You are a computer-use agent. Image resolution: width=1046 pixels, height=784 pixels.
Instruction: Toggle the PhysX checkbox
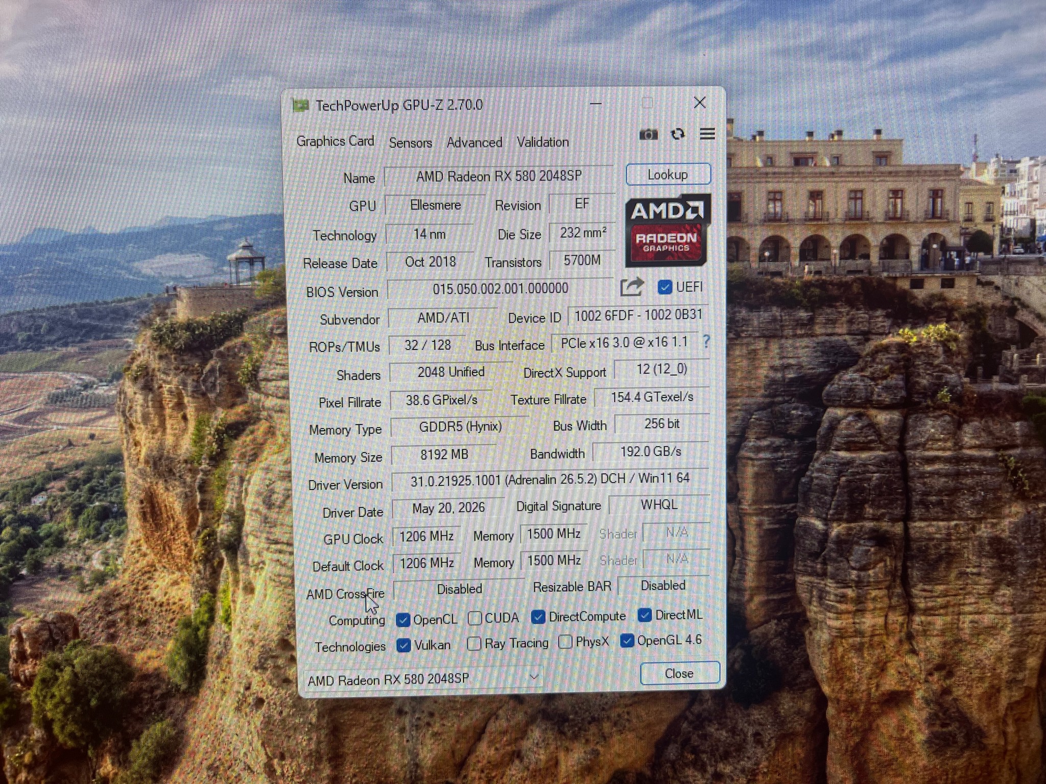click(565, 642)
